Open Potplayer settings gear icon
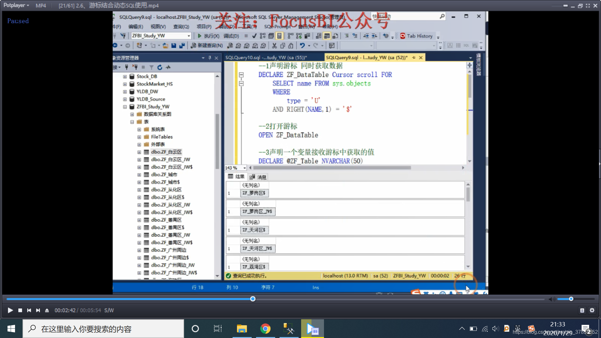This screenshot has width=601, height=338. coord(592,310)
